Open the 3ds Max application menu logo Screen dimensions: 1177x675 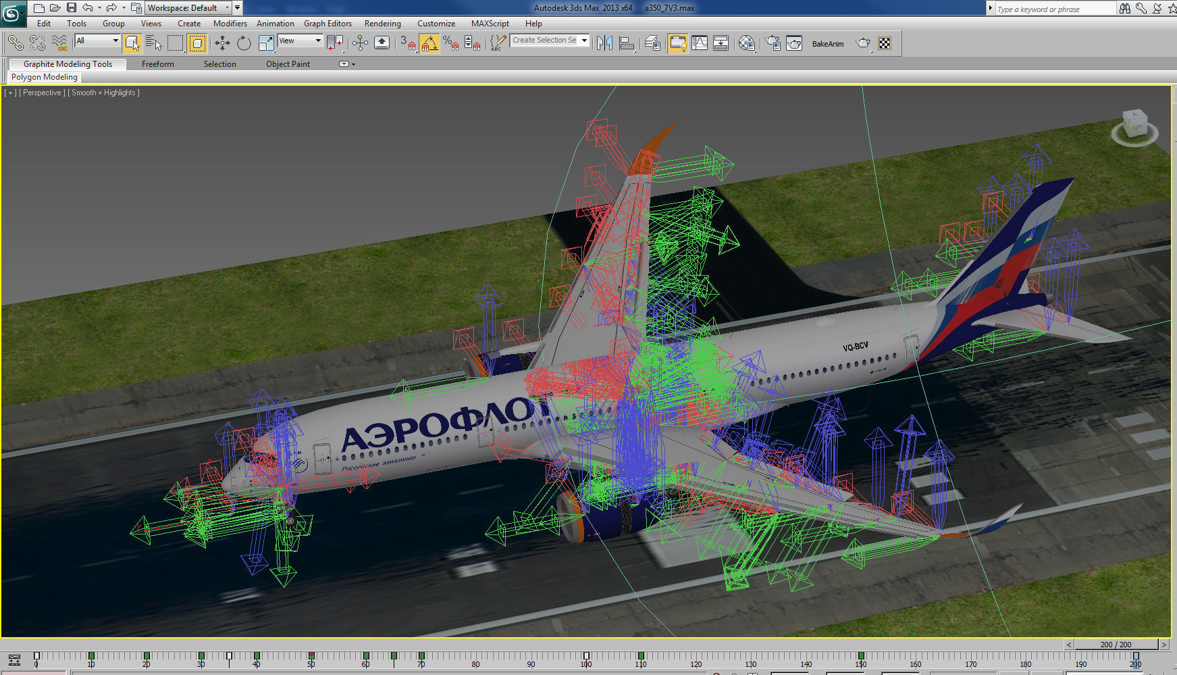pos(12,12)
